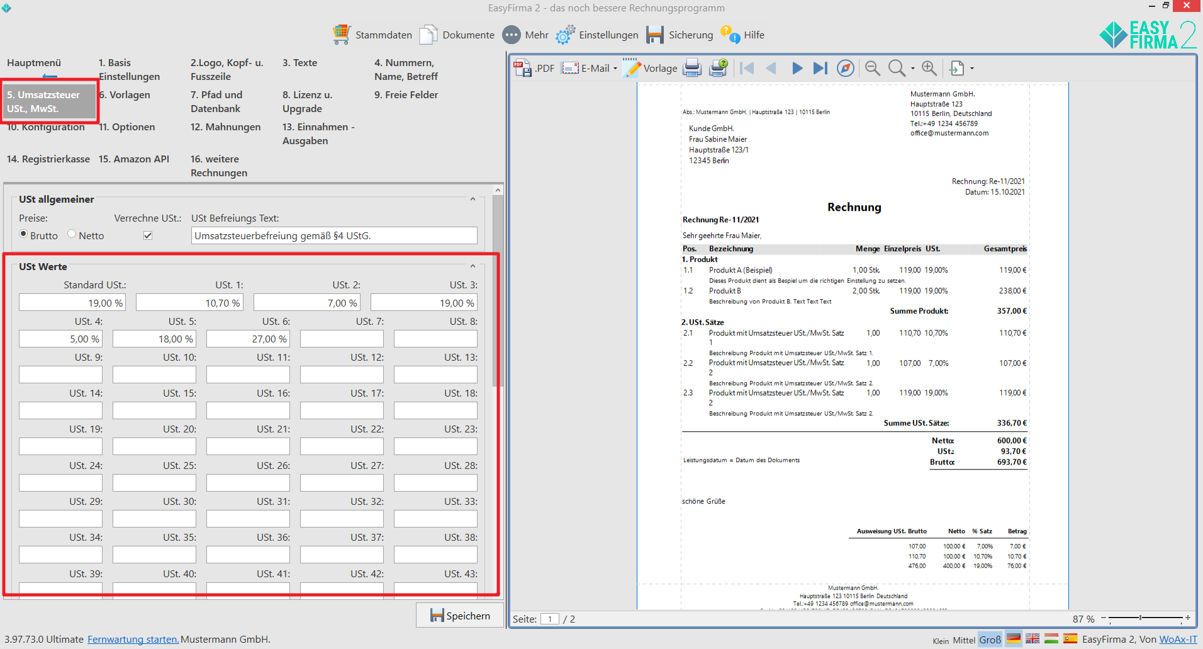
Task: Go to next preview page
Action: point(797,68)
